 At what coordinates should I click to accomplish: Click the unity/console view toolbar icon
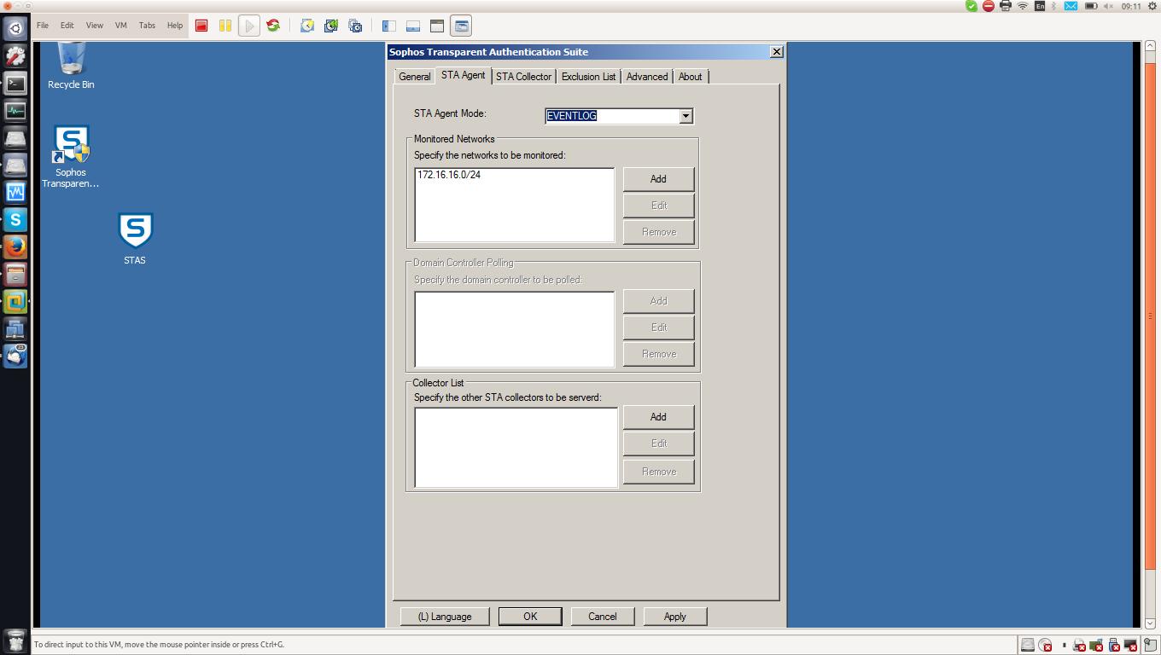pos(461,26)
